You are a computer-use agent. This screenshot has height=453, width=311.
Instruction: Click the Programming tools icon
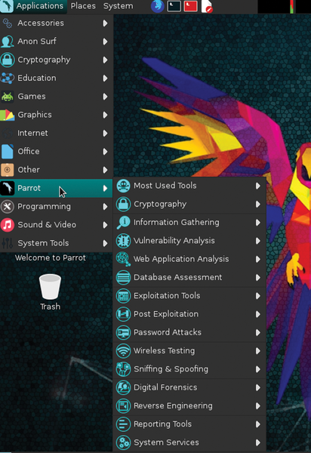tap(8, 206)
